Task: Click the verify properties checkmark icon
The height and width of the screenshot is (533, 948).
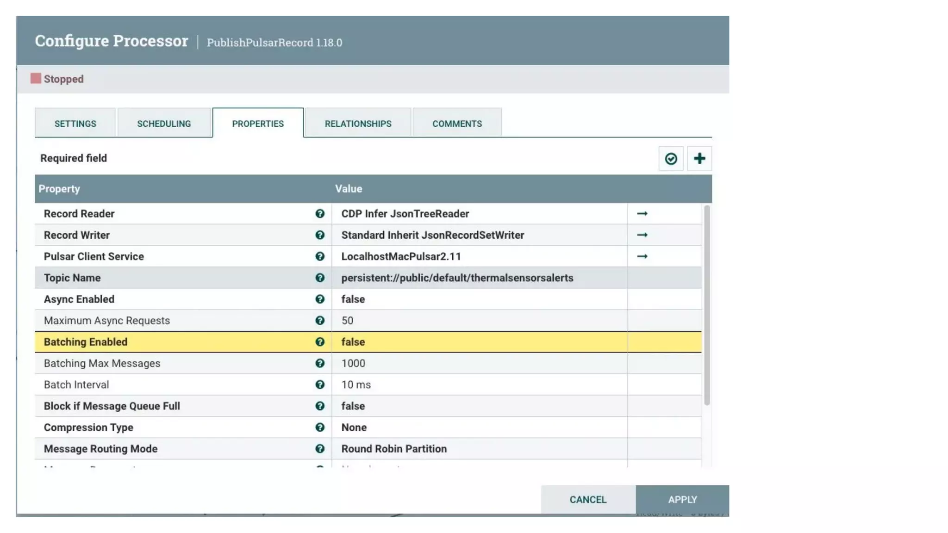Action: pyautogui.click(x=671, y=159)
